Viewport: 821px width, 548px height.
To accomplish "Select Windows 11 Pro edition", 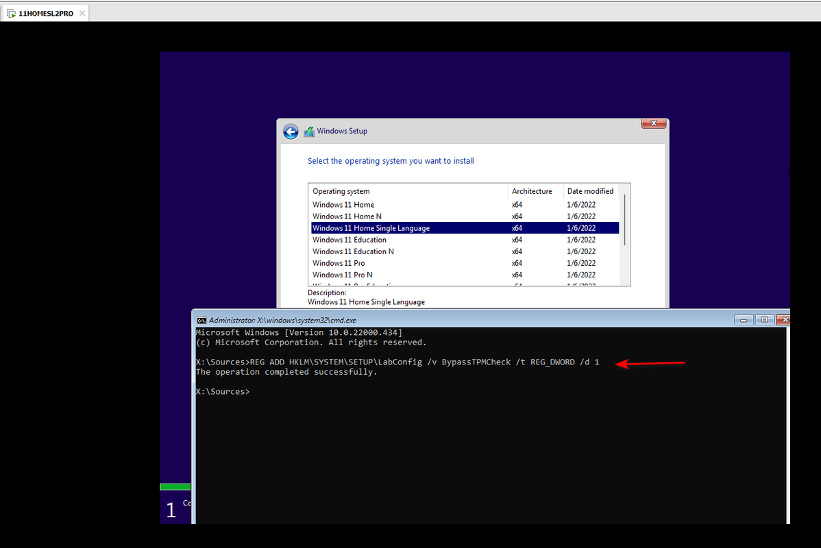I will pyautogui.click(x=465, y=263).
